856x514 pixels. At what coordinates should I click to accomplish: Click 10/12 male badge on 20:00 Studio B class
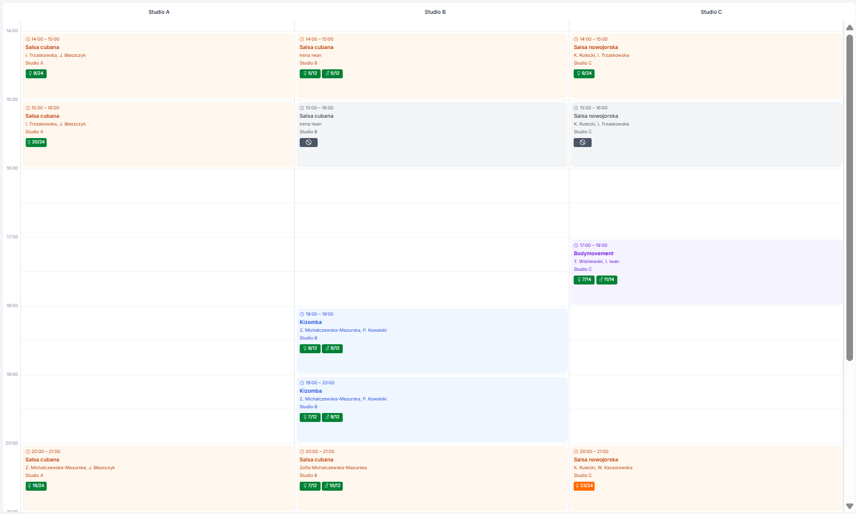click(x=332, y=486)
